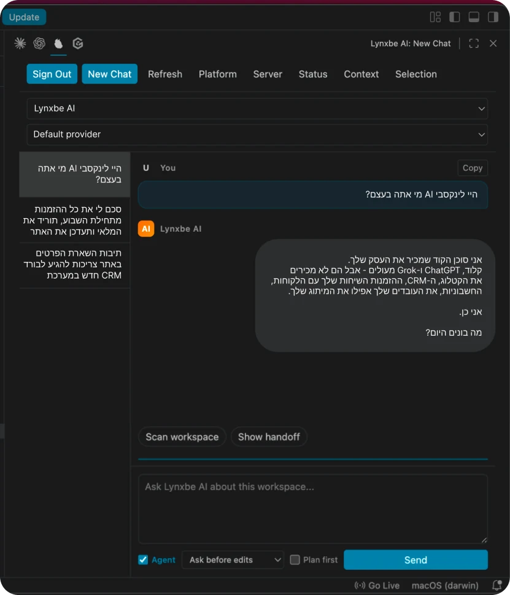Open the Default provider dropdown
Viewport: 510px width, 595px height.
click(x=257, y=135)
